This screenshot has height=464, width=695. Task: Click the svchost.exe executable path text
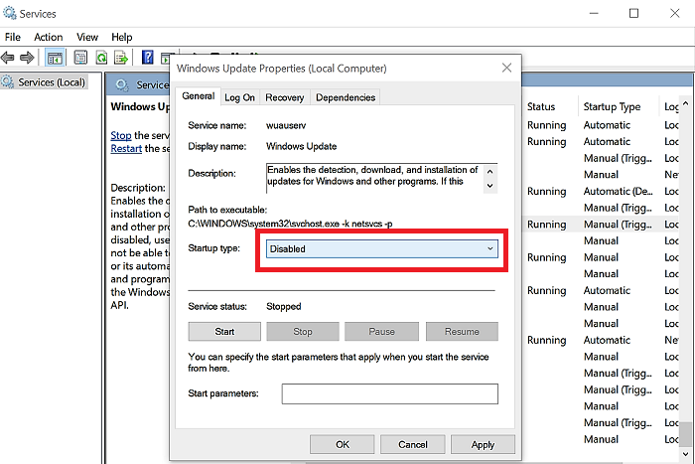(290, 224)
